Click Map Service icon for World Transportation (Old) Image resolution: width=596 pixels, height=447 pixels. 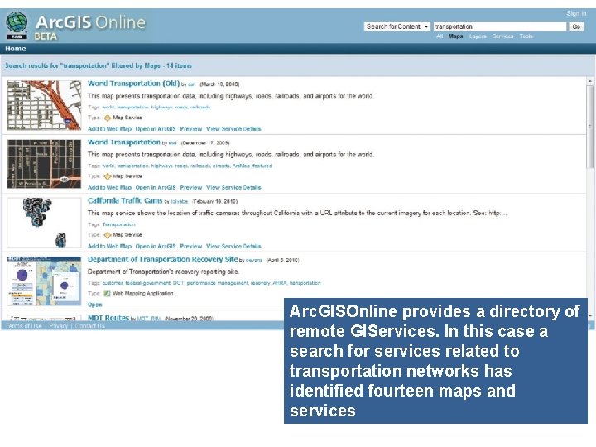coord(108,118)
